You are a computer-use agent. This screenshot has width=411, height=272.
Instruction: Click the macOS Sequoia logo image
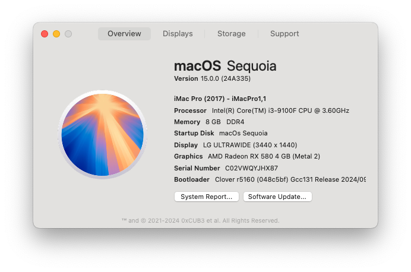click(x=103, y=134)
